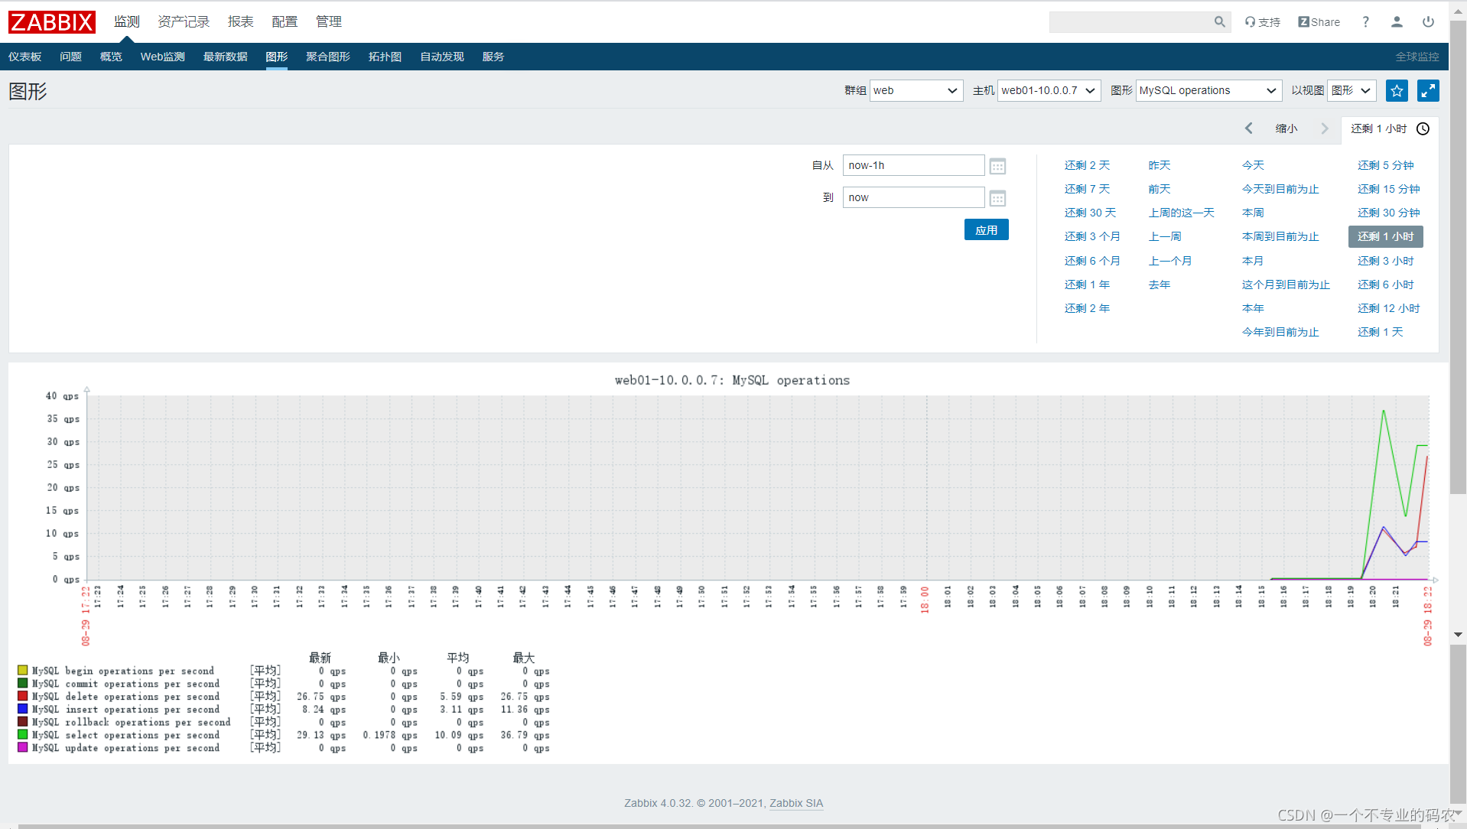Image resolution: width=1467 pixels, height=829 pixels.
Task: Open the 支持 support link
Action: pyautogui.click(x=1263, y=22)
